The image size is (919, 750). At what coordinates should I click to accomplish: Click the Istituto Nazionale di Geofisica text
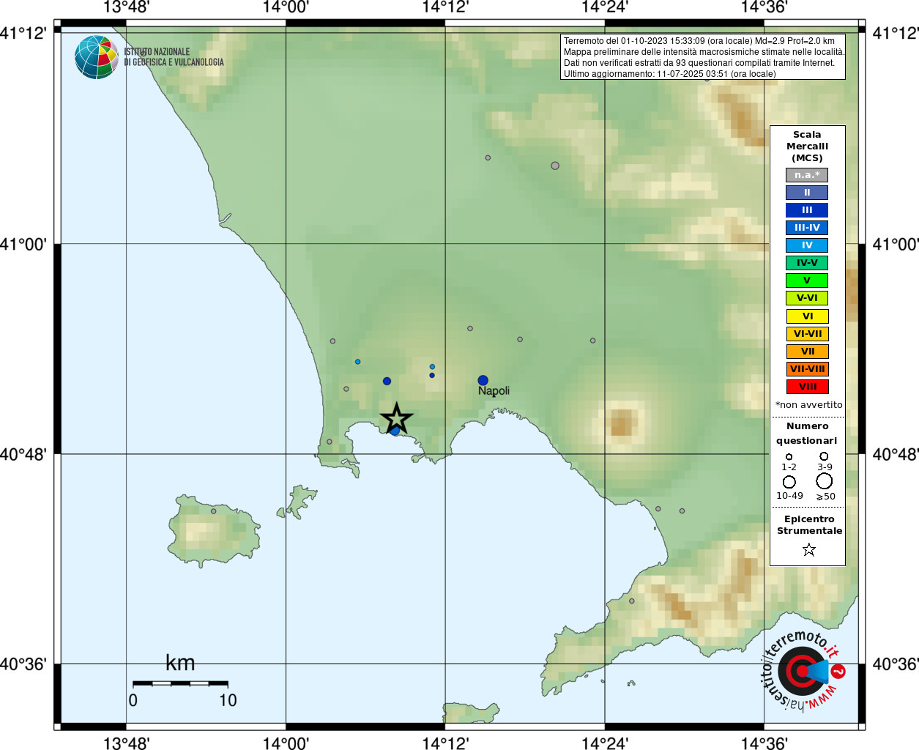click(x=174, y=57)
